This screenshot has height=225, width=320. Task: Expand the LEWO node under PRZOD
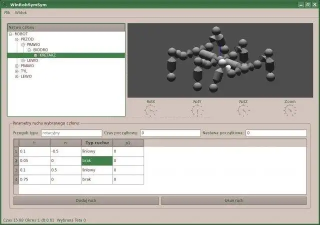point(23,60)
